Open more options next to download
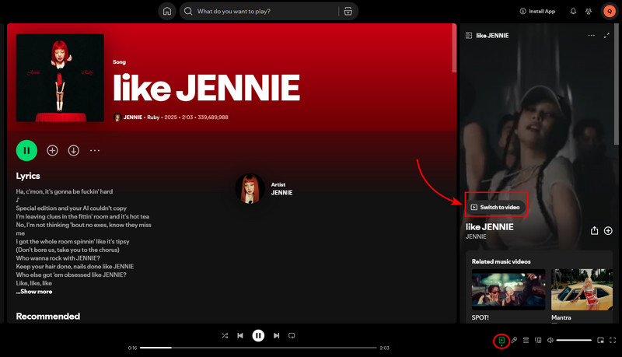 95,150
